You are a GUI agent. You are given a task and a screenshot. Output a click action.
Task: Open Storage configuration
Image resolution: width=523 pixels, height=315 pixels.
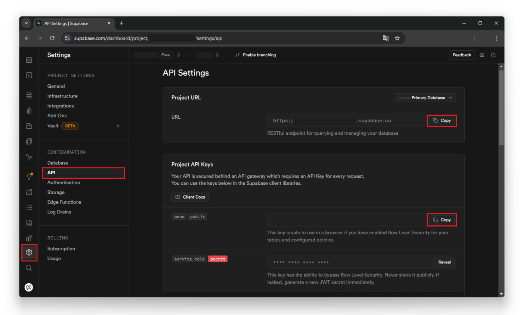pyautogui.click(x=56, y=192)
